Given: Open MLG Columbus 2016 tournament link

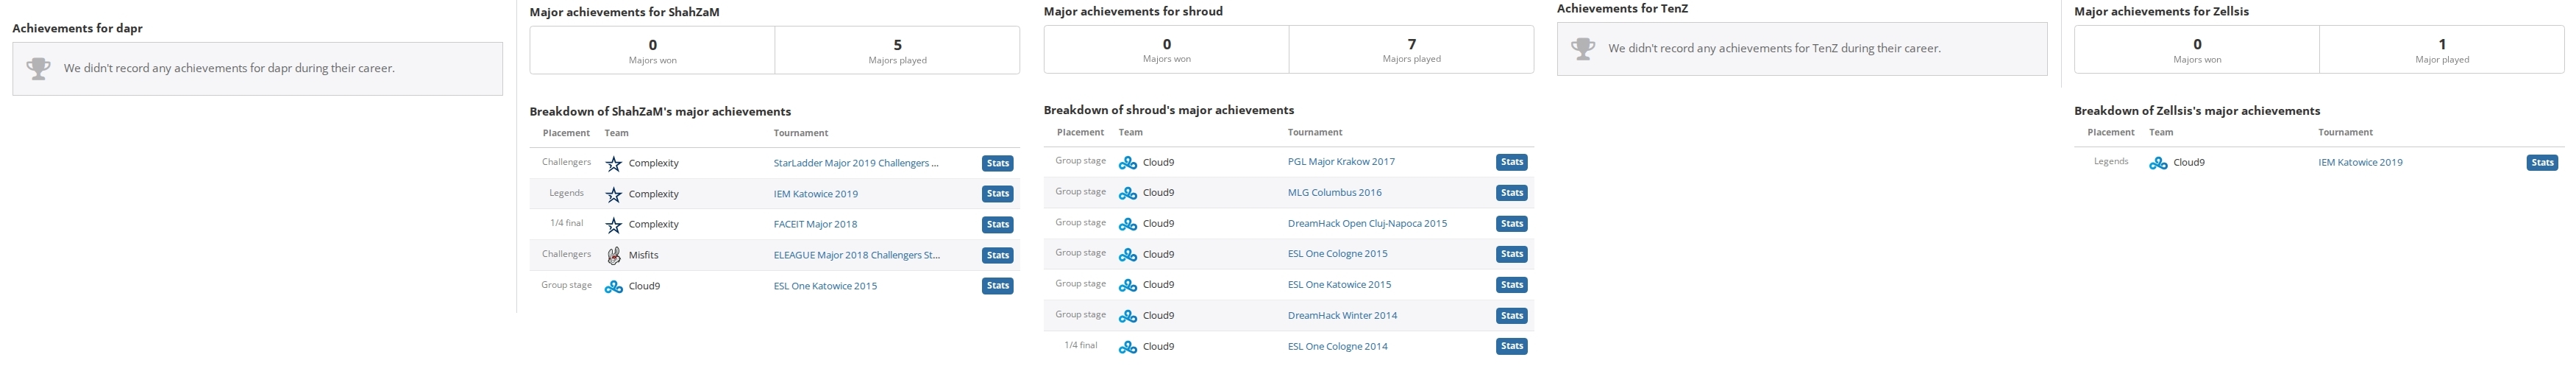Looking at the screenshot, I should [1334, 192].
